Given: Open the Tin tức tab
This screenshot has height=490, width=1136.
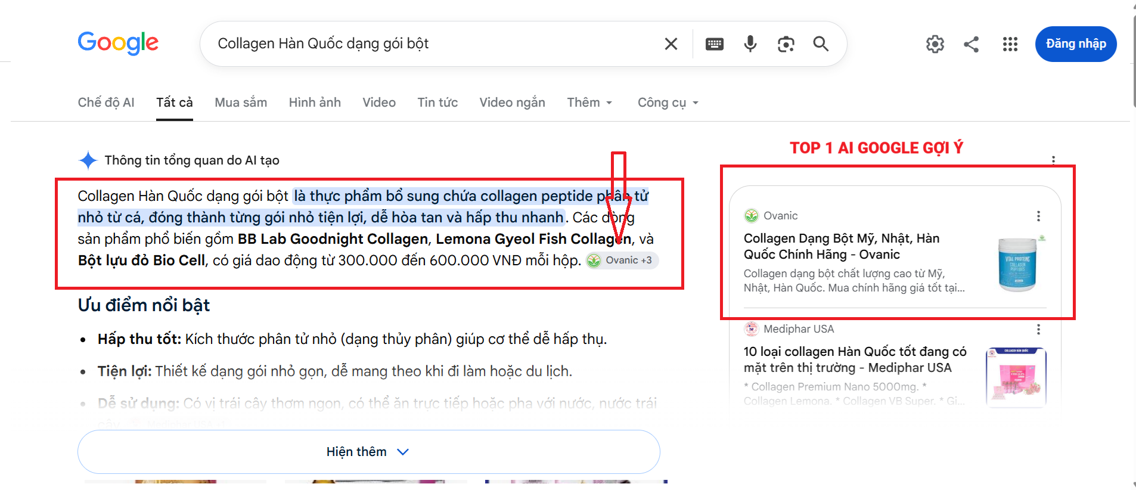Looking at the screenshot, I should pos(437,103).
